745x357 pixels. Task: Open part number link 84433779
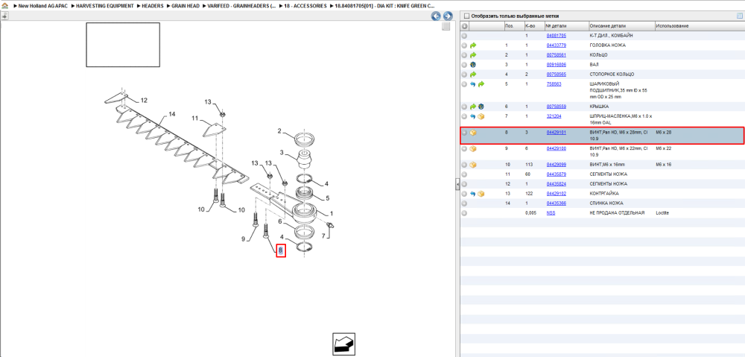pyautogui.click(x=556, y=45)
